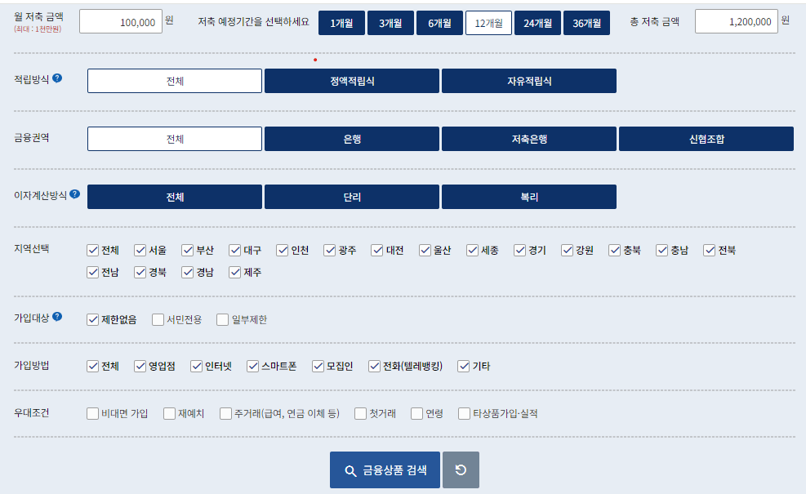Choose 단리 interest calculation

click(351, 196)
